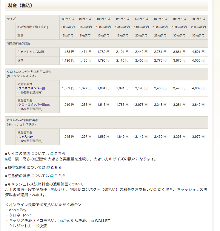Click external-link icon beside サイズの説明

(x=52, y=154)
